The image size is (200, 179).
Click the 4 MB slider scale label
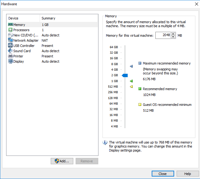[114, 127]
